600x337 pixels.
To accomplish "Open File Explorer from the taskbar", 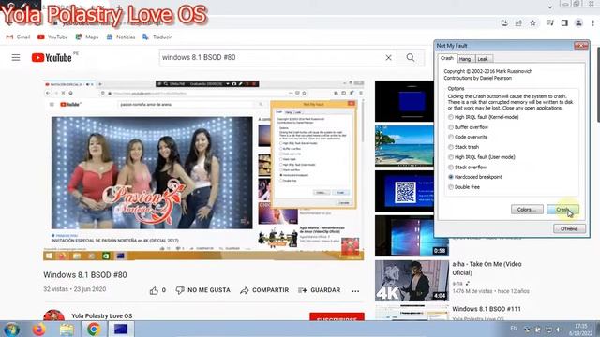I will [x=67, y=329].
